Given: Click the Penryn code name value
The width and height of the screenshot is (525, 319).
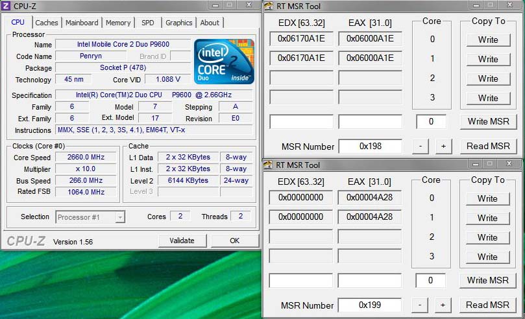Looking at the screenshot, I should (91, 56).
